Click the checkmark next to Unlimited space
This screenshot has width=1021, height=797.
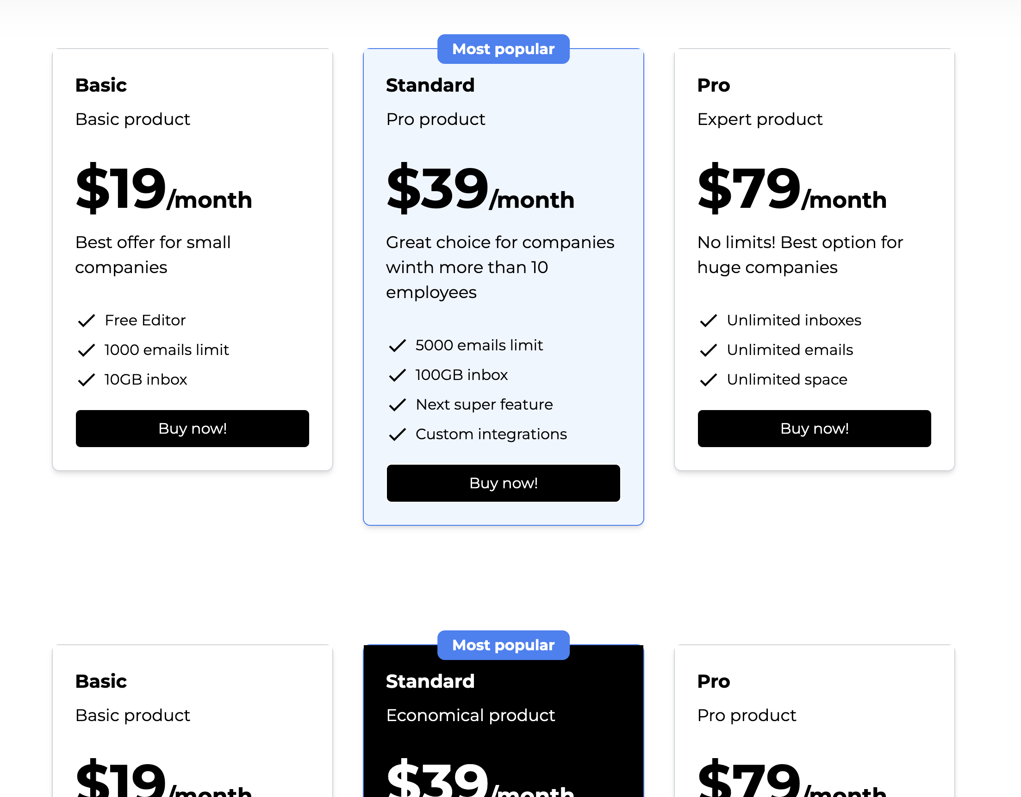coord(708,380)
